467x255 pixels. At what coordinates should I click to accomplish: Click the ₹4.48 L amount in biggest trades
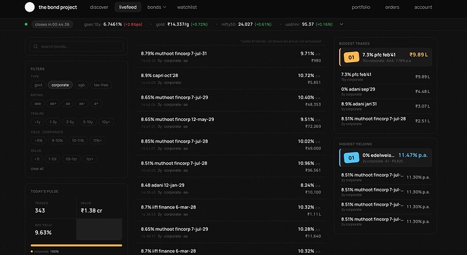422,91
